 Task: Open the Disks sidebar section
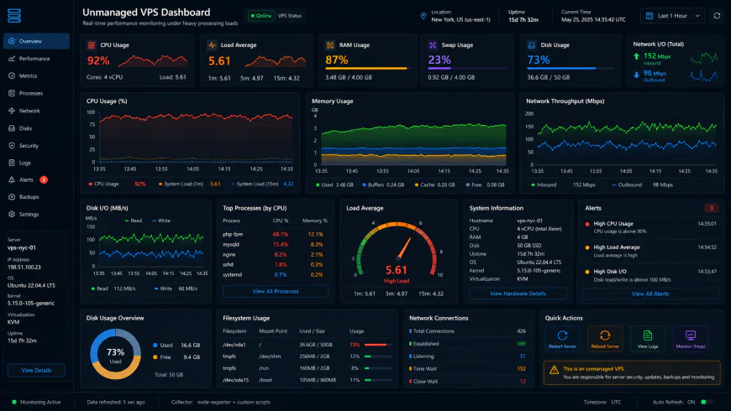36,128
